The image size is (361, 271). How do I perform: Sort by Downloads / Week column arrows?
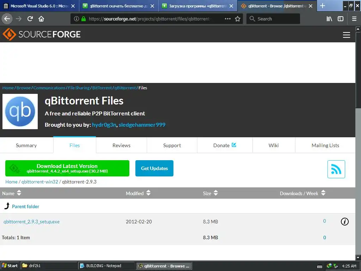(323, 193)
